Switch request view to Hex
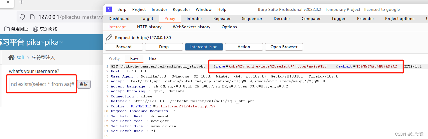The height and width of the screenshot is (139, 428). [153, 58]
